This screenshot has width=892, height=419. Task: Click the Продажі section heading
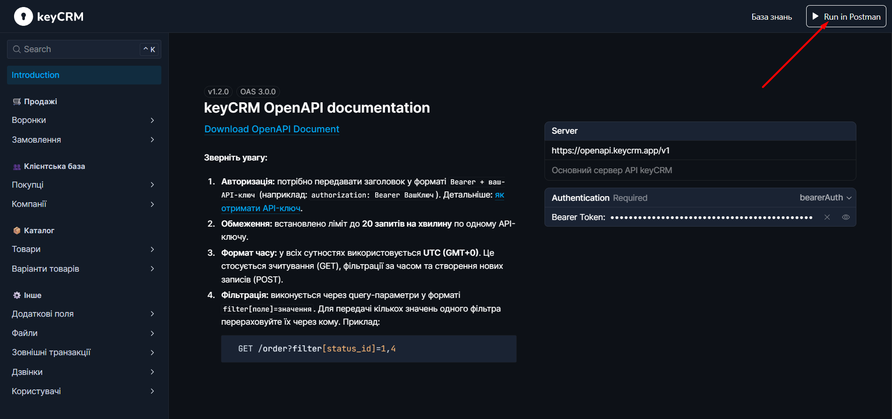pos(40,101)
